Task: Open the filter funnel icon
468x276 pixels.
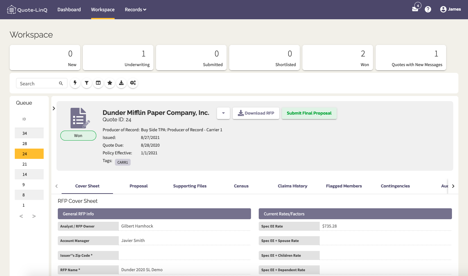Action: pyautogui.click(x=87, y=83)
